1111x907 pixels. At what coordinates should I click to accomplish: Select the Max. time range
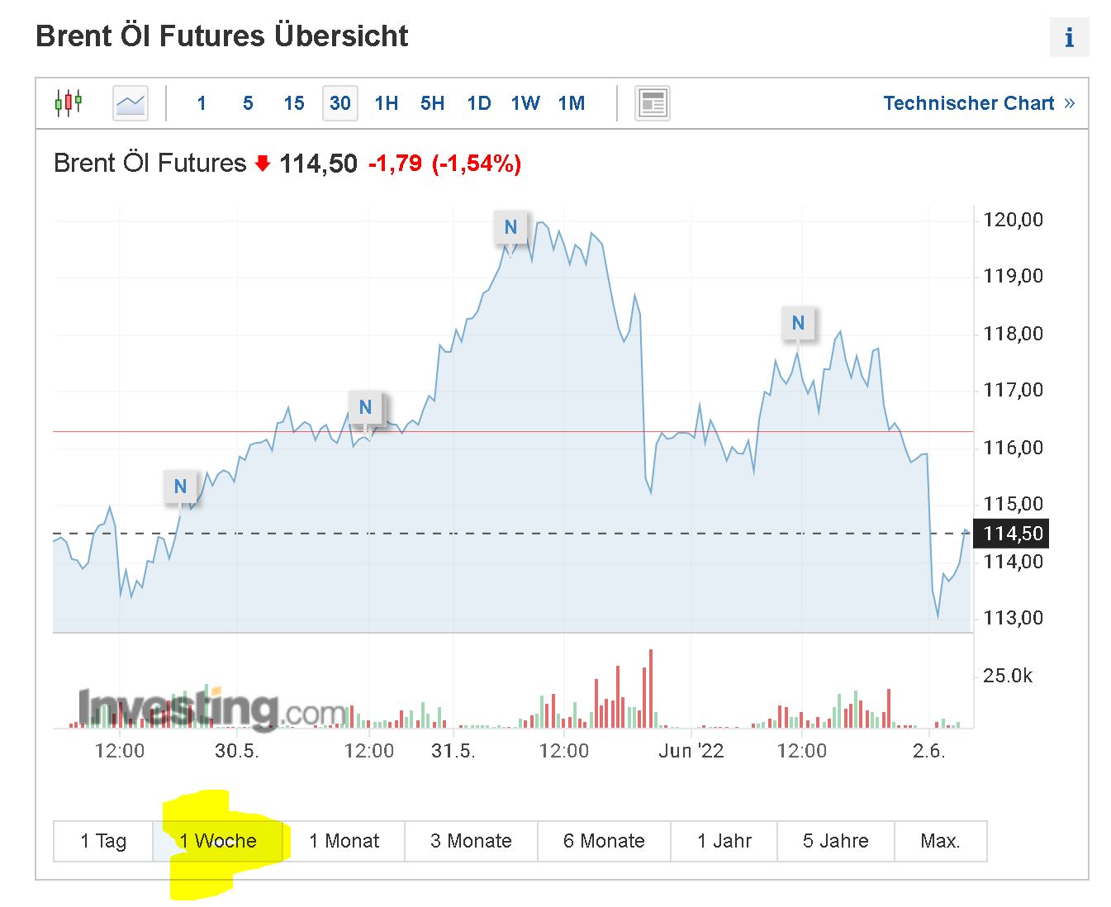pyautogui.click(x=940, y=841)
